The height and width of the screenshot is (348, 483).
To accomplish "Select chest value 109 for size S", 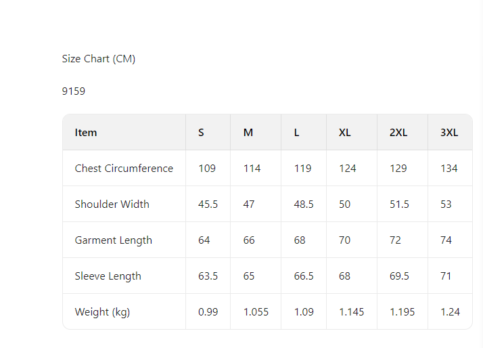I will pyautogui.click(x=207, y=169).
